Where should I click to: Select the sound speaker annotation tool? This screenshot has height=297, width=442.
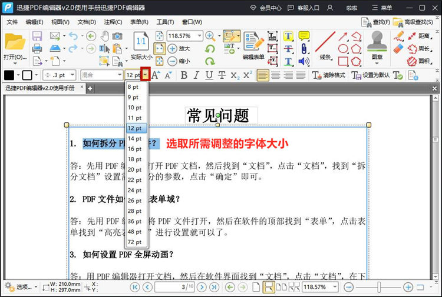304,61
